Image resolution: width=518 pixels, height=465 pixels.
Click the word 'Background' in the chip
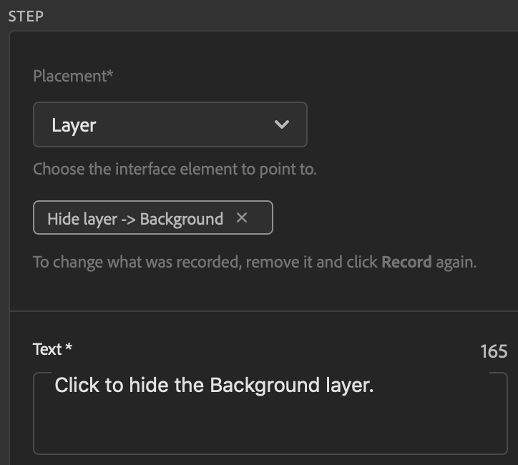coord(182,218)
